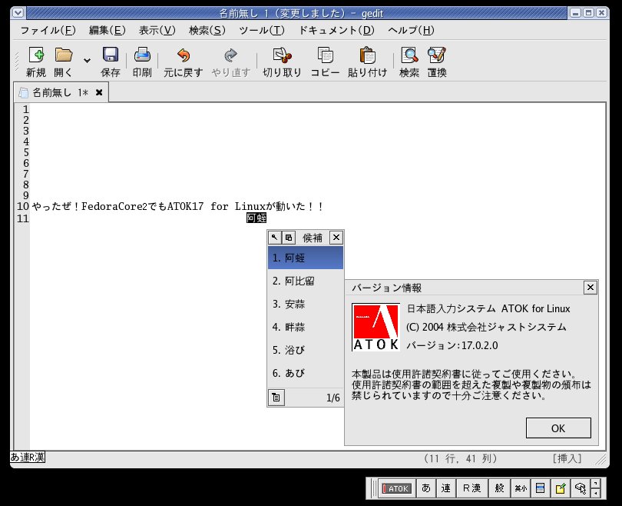622x506 pixels.
Task: Click the list icon at candidate window bottom
Action: coord(276,398)
